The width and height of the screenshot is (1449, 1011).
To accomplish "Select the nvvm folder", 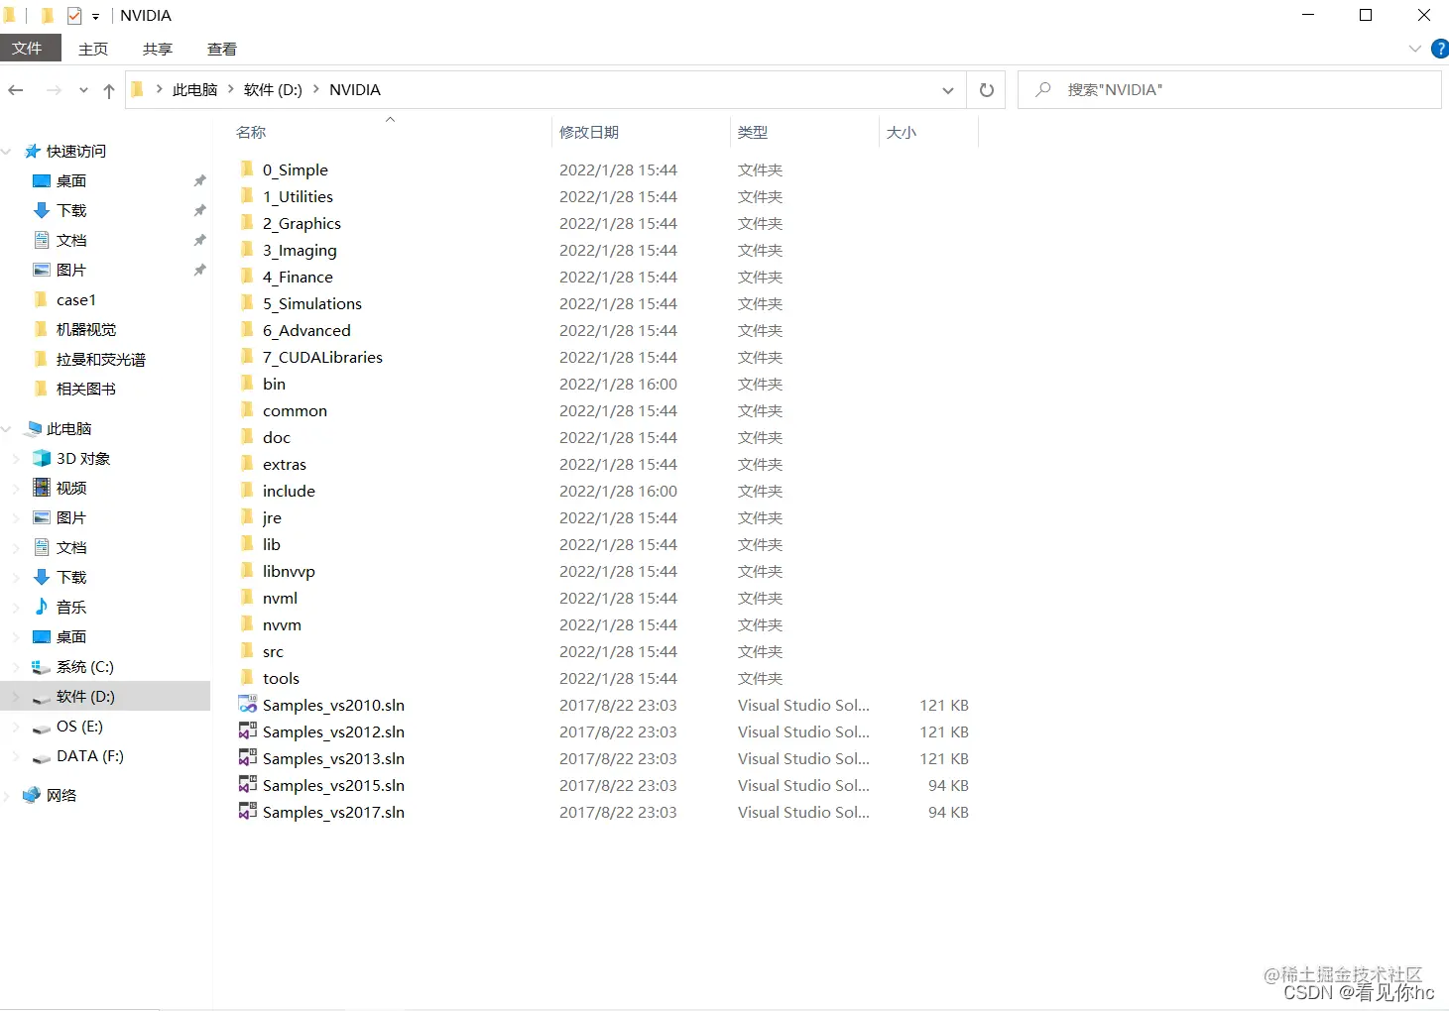I will [282, 624].
